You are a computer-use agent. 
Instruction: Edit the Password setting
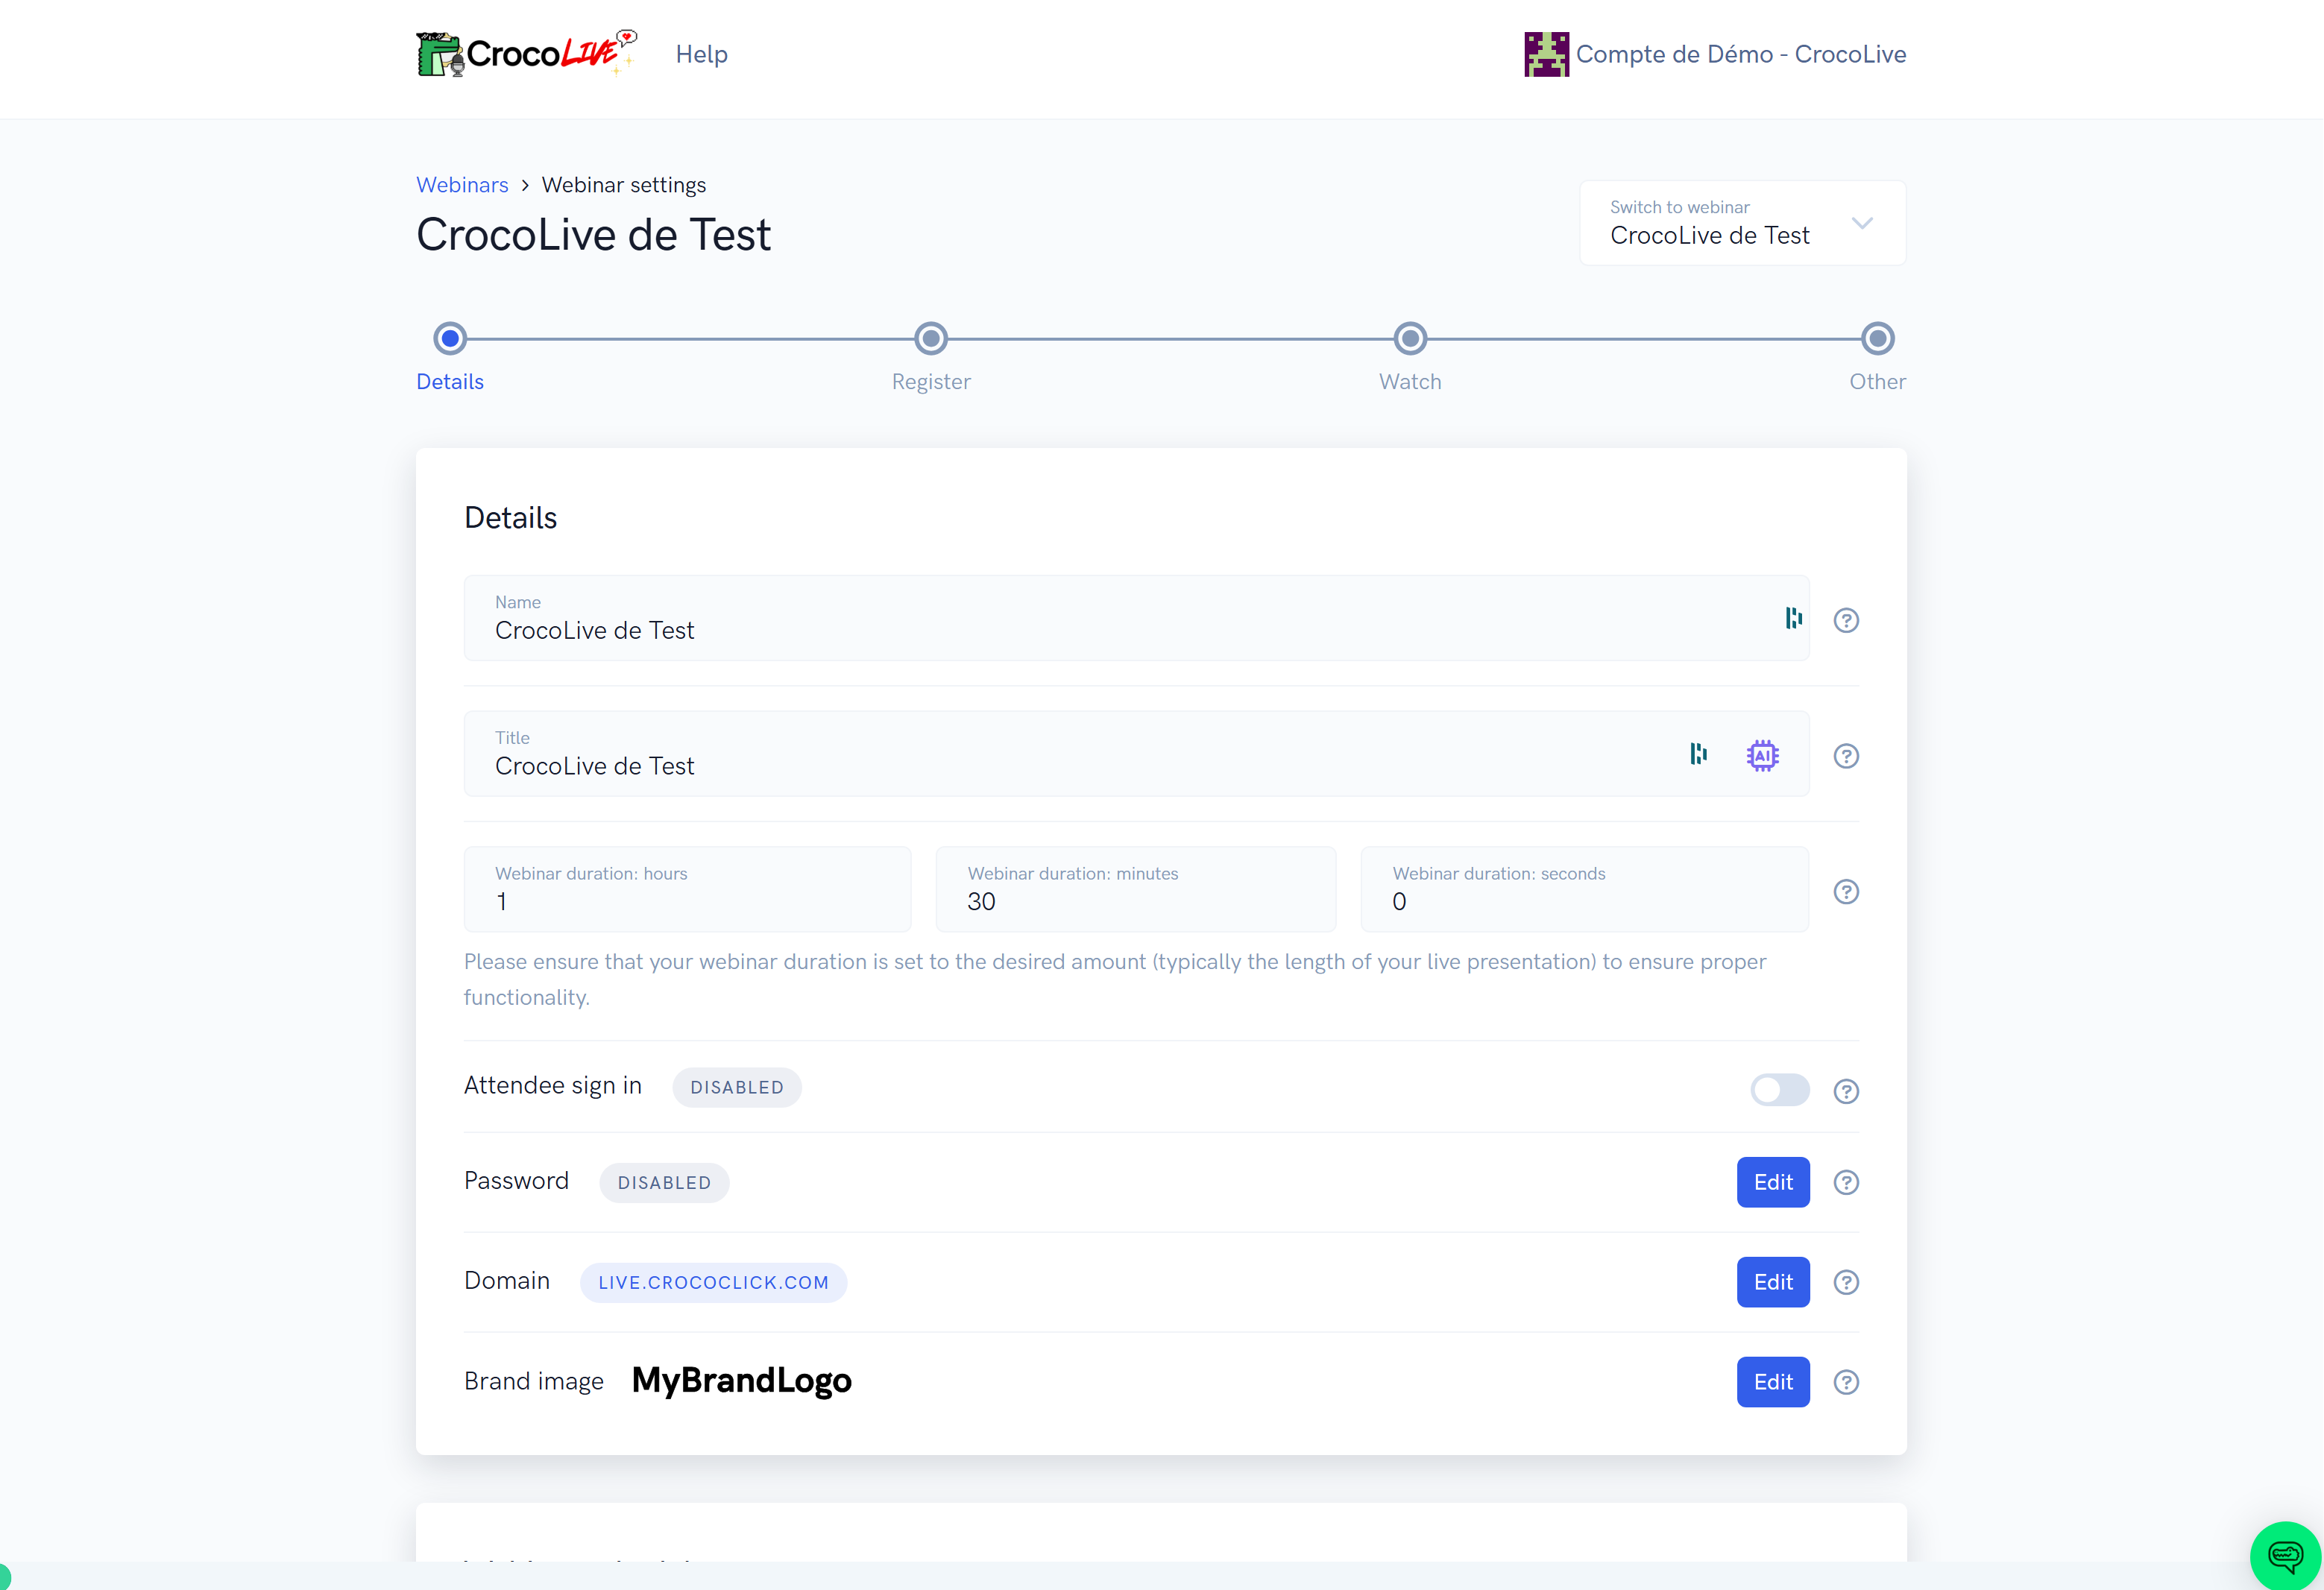(x=1773, y=1182)
